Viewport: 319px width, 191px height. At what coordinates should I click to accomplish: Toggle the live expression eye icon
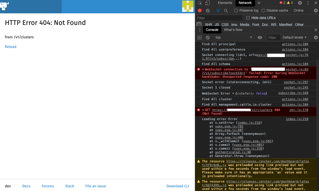pyautogui.click(x=260, y=37)
